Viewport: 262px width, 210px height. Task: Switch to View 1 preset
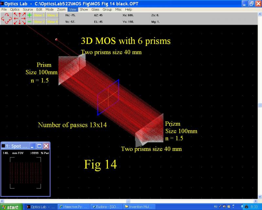tap(39, 15)
